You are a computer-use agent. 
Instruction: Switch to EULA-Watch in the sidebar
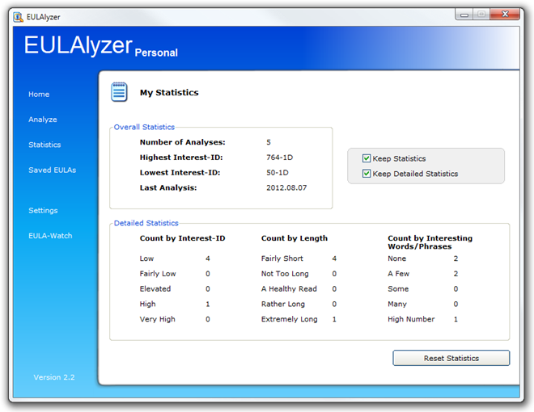click(x=50, y=236)
